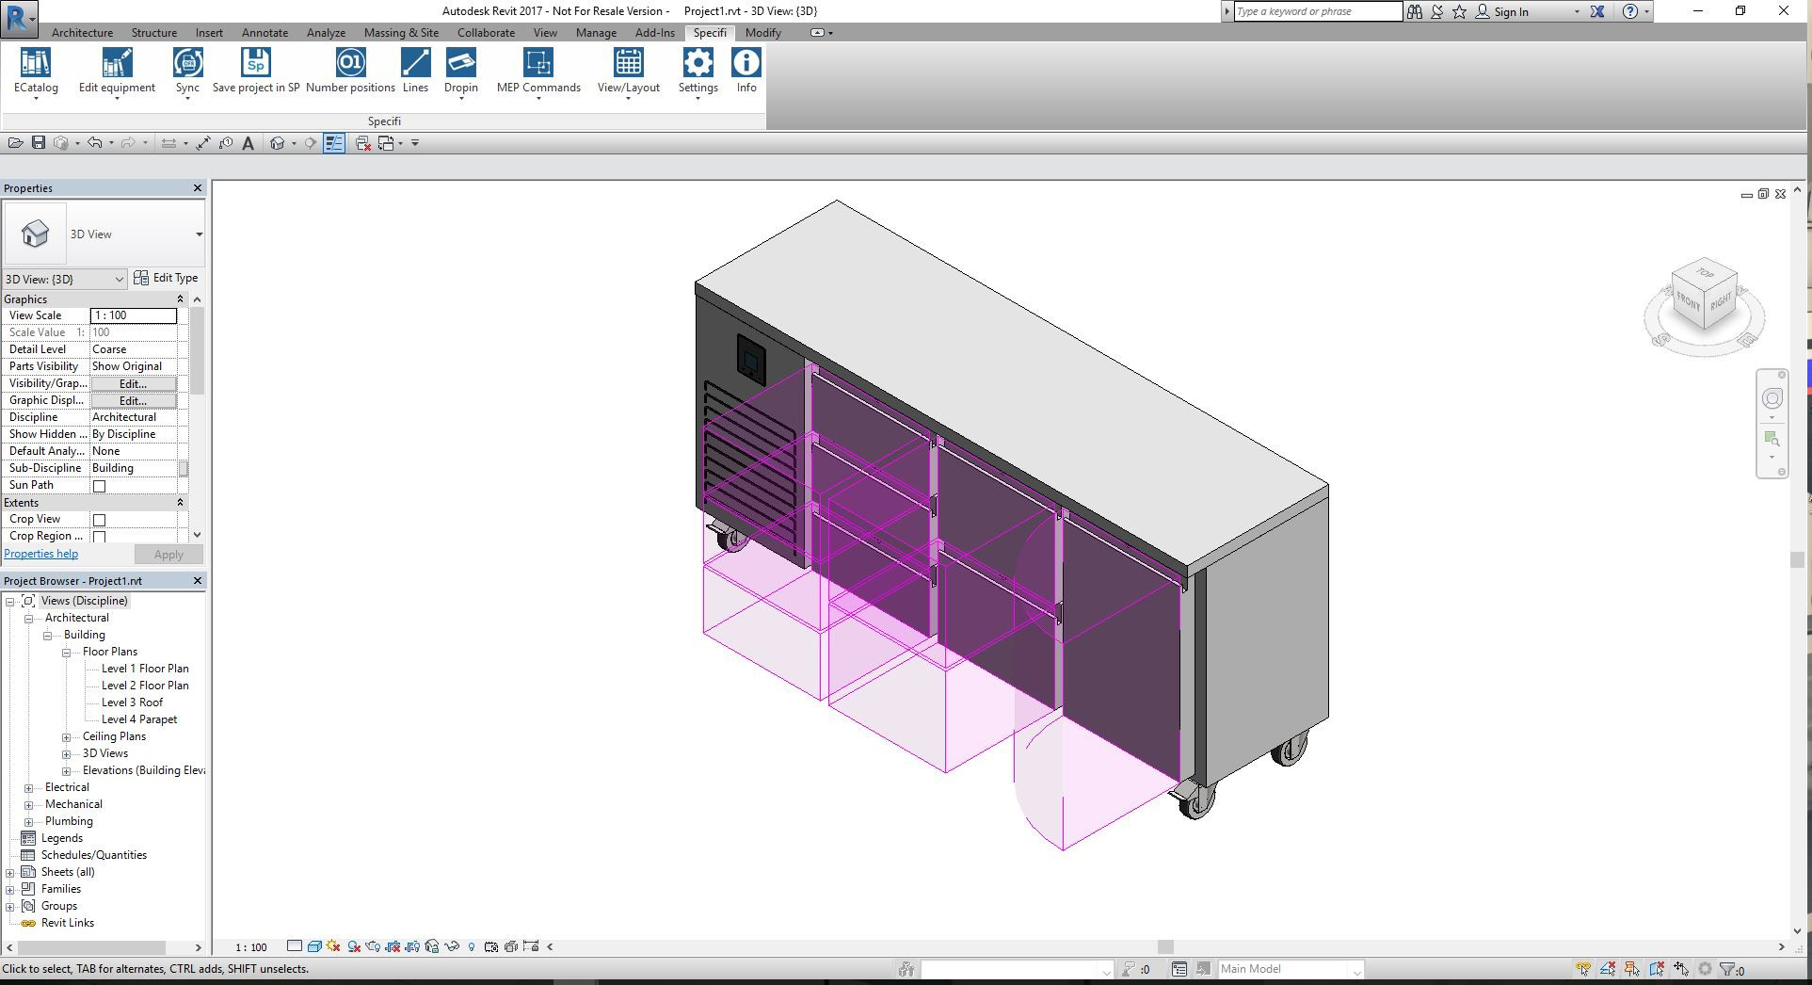This screenshot has height=985, width=1812.
Task: Expand the Electrical discipline node
Action: tap(29, 788)
